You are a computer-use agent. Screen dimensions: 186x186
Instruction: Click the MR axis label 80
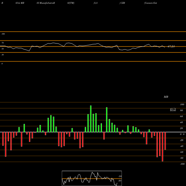pos(182,110)
